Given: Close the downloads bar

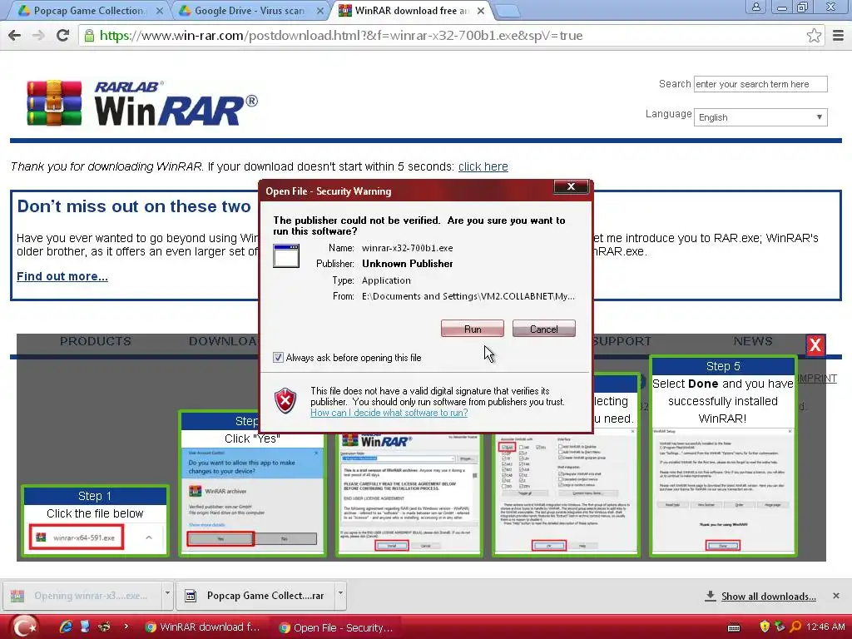Looking at the screenshot, I should coord(835,596).
